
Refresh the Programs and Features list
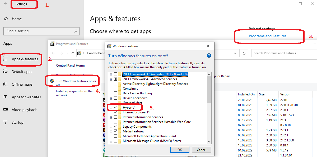click(x=244, y=53)
